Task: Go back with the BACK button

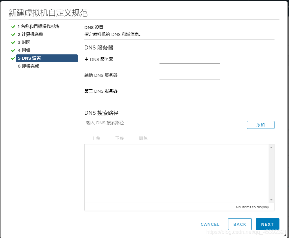Action: coord(240,224)
